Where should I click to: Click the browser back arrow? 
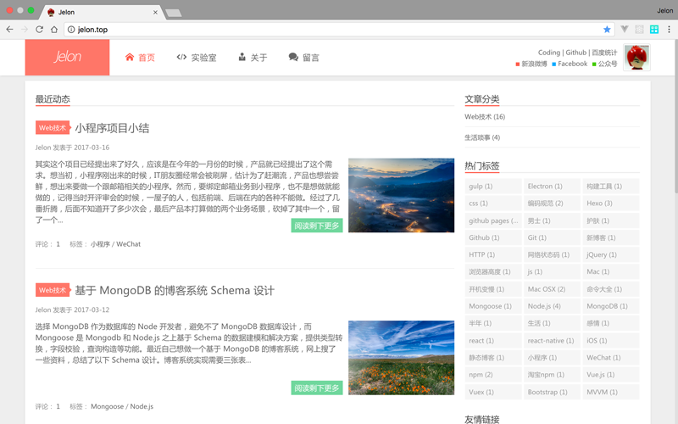point(9,29)
